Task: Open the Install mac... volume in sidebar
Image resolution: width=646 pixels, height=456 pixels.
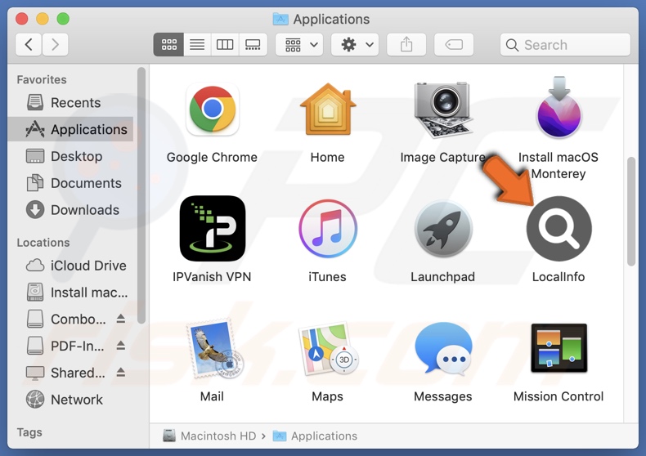Action: tap(70, 293)
